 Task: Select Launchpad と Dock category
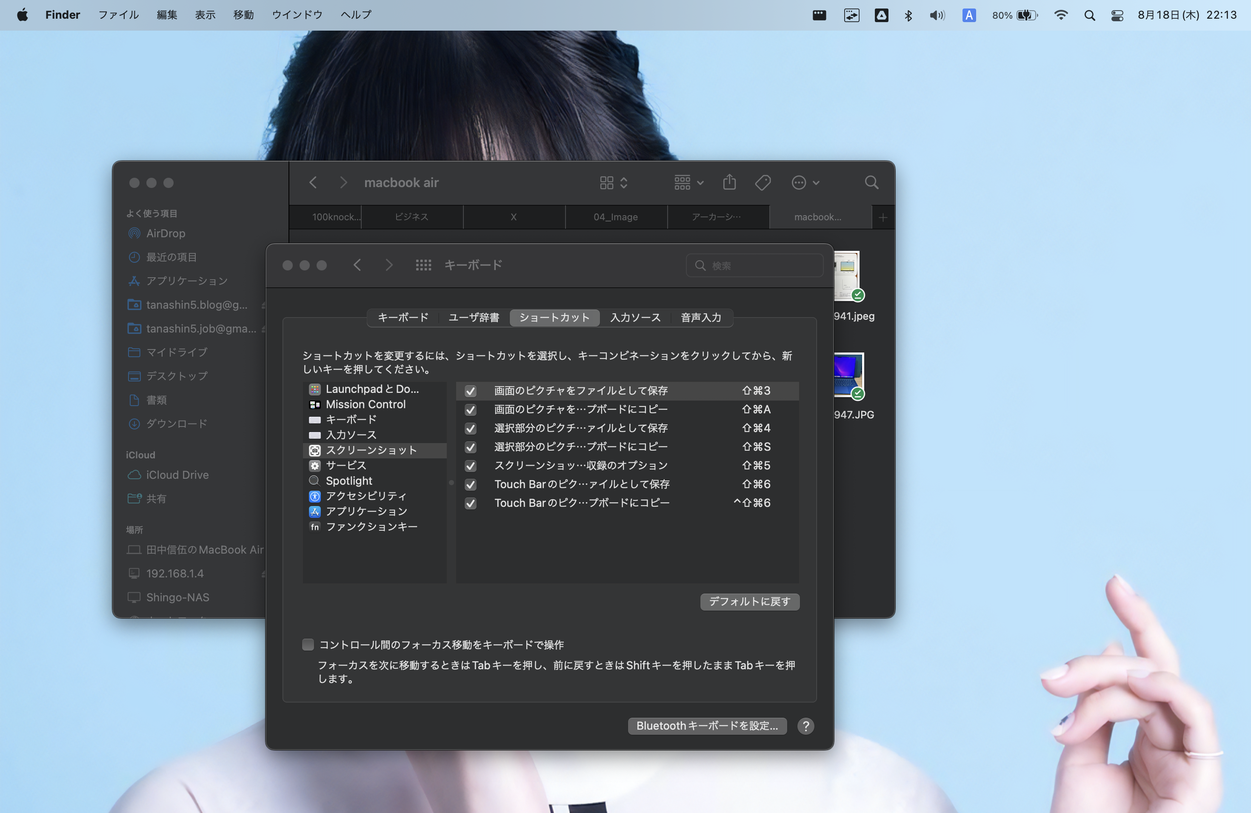click(374, 389)
